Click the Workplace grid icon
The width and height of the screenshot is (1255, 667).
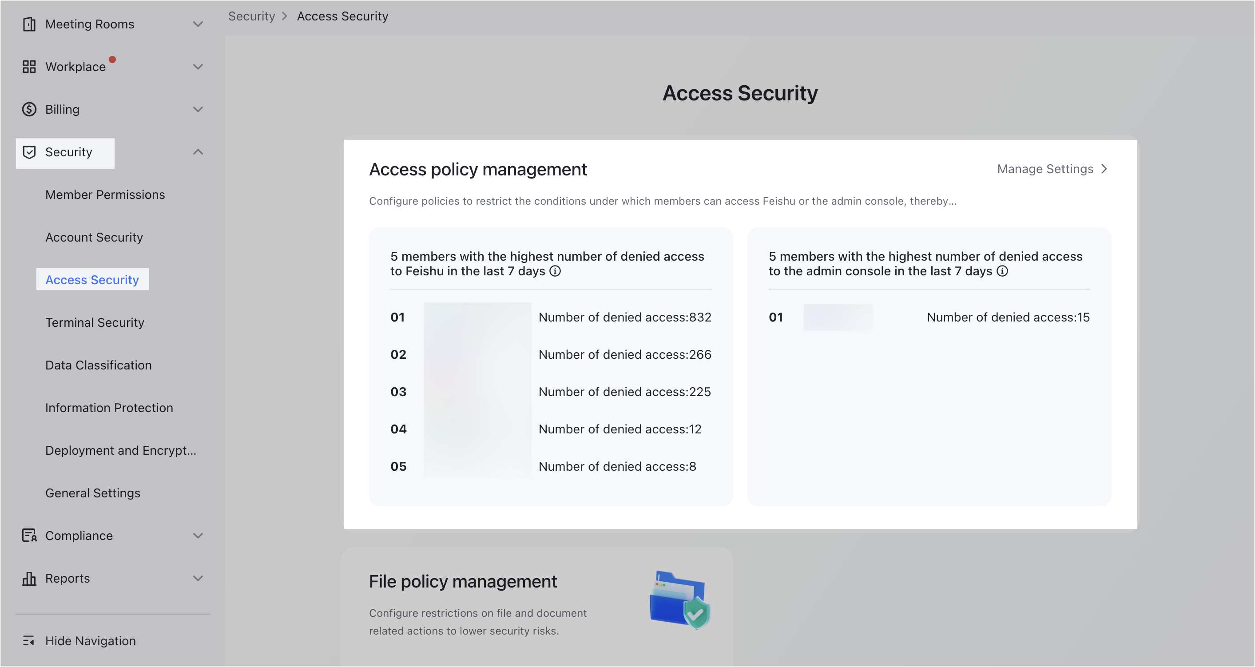tap(29, 67)
